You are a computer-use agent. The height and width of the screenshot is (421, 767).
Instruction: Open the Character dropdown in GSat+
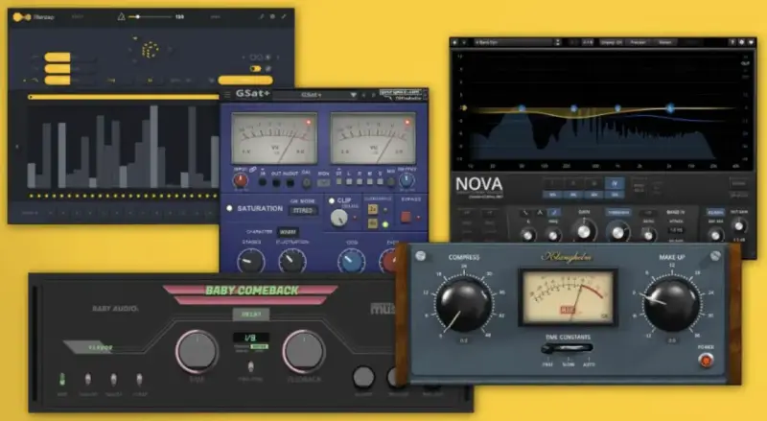(289, 232)
